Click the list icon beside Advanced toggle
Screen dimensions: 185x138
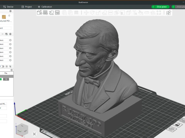[x=7, y=66]
